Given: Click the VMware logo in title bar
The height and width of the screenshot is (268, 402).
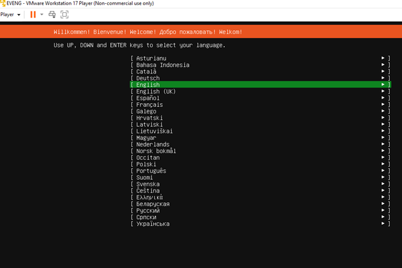Looking at the screenshot, I should (3, 3).
